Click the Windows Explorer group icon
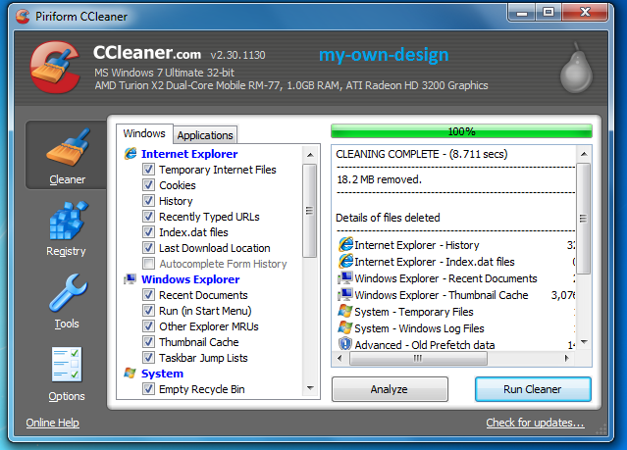 click(x=130, y=279)
